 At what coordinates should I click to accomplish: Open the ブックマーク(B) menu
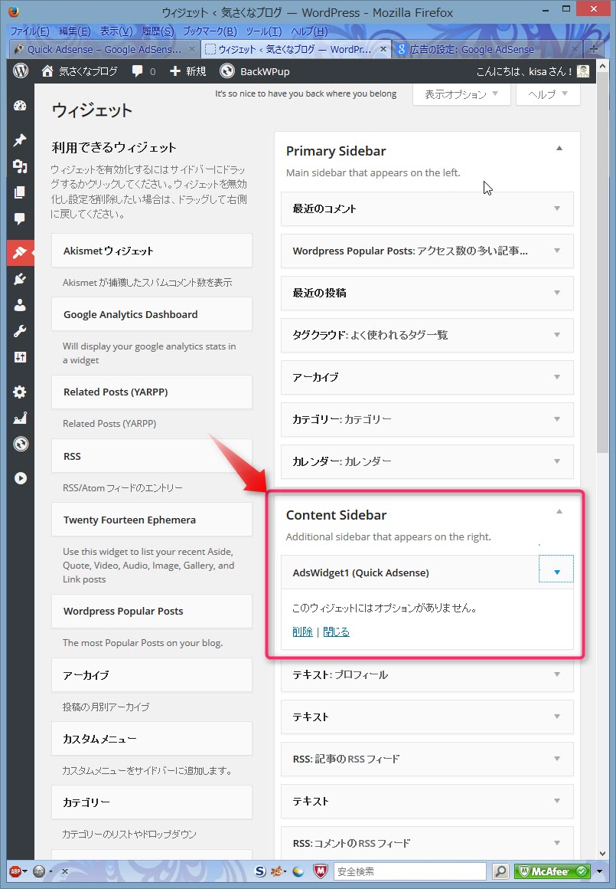(x=210, y=31)
